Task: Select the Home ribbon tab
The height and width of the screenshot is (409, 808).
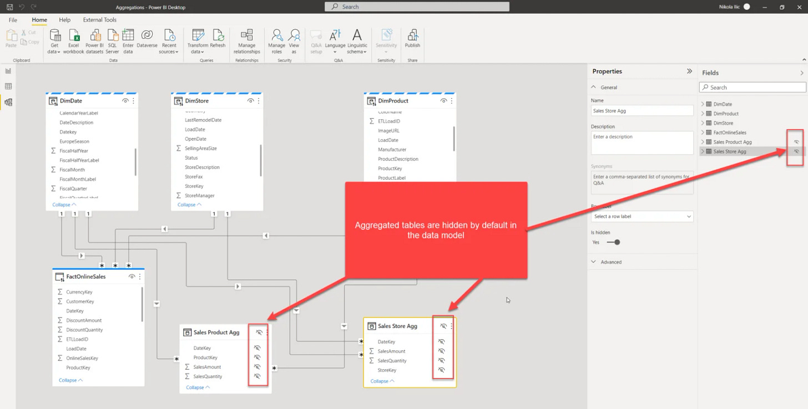Action: (x=39, y=20)
